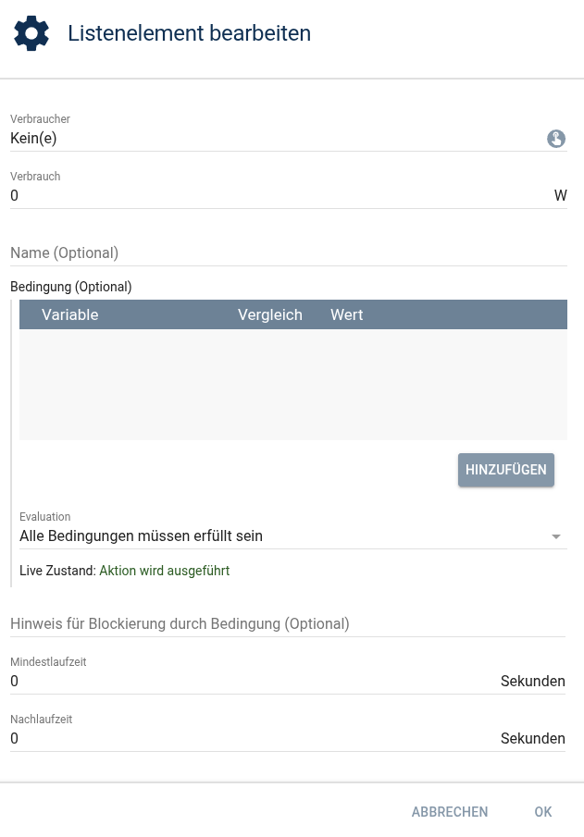This screenshot has width=584, height=837.
Task: Click the Variable column header
Action: tap(70, 314)
